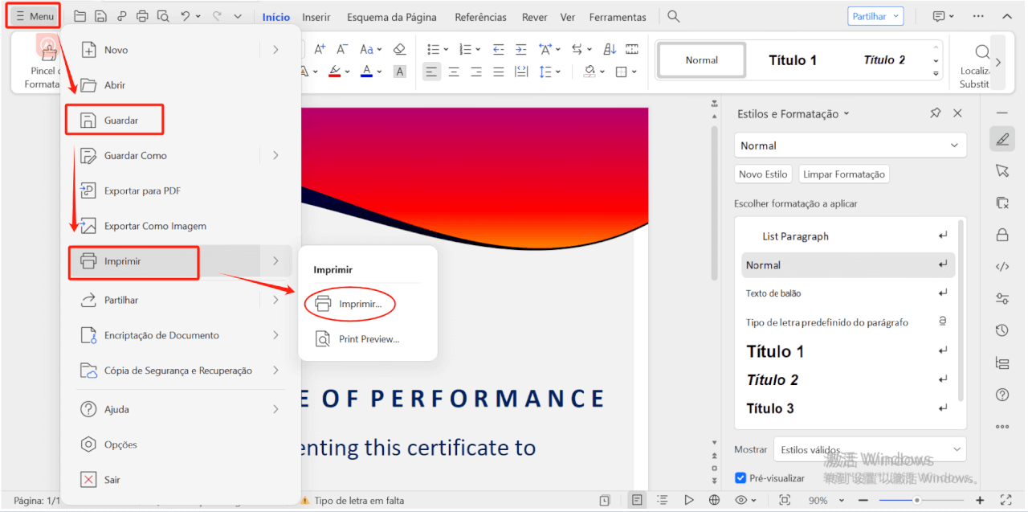Adjust the zoom slider in status bar
Image resolution: width=1028 pixels, height=512 pixels.
tap(916, 500)
